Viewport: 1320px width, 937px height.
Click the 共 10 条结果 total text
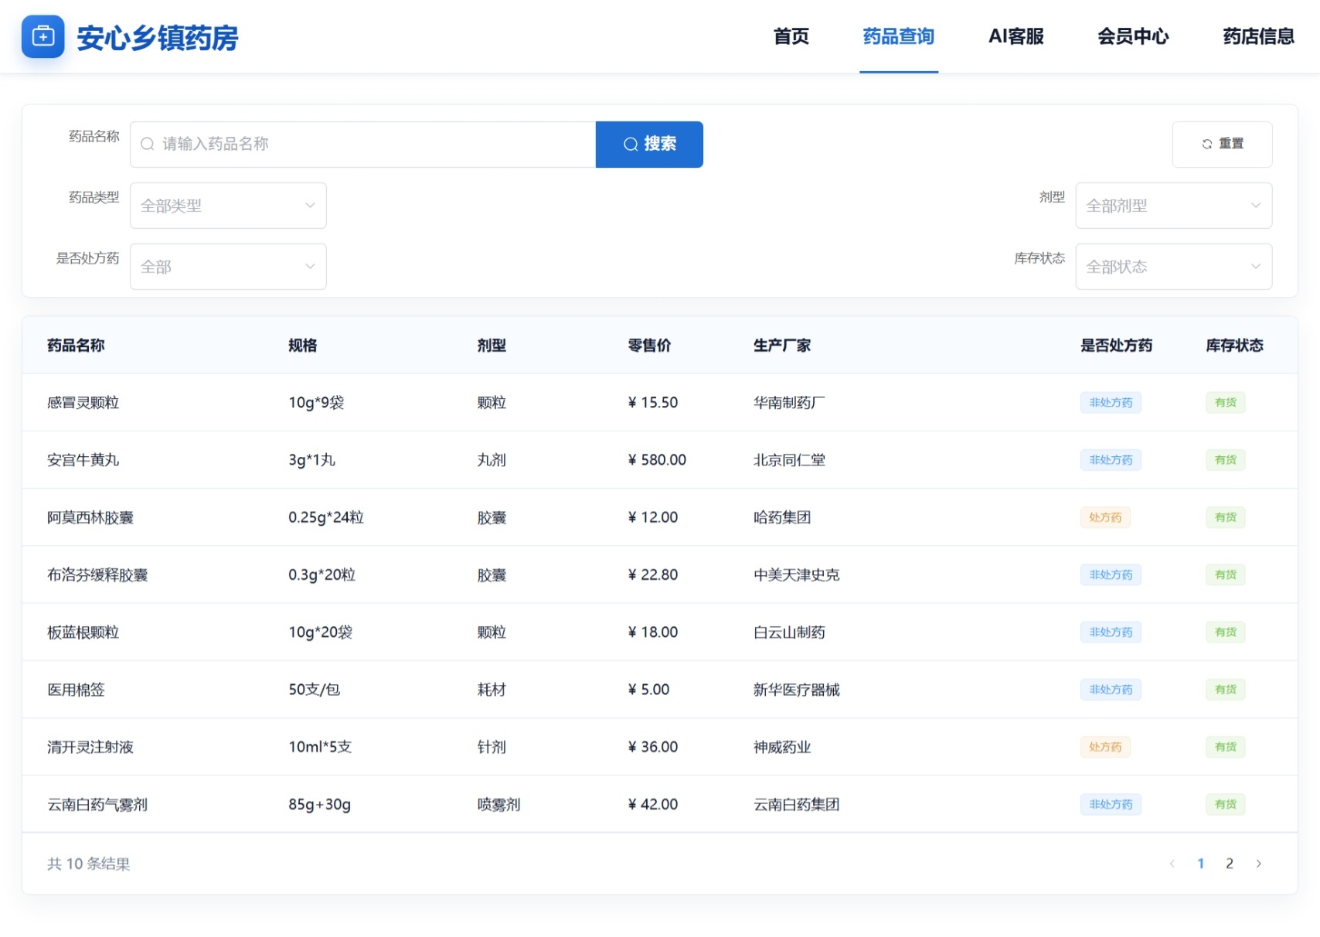89,864
